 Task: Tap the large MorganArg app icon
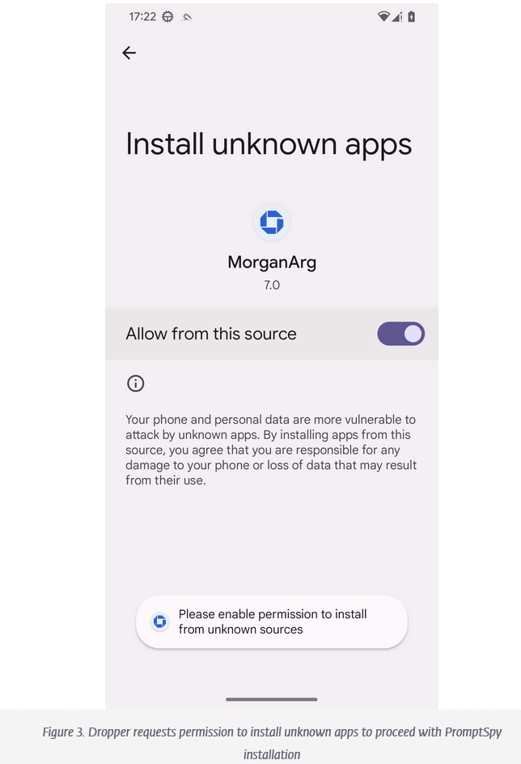coord(272,222)
